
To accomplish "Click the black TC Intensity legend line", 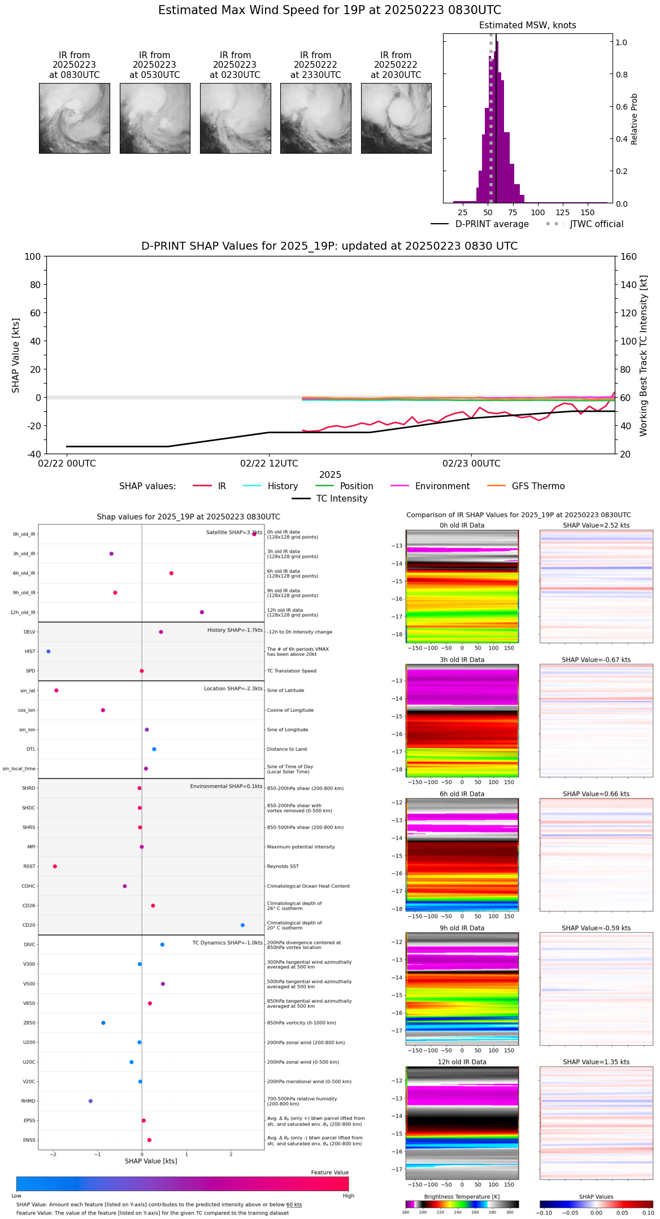I will [x=301, y=498].
